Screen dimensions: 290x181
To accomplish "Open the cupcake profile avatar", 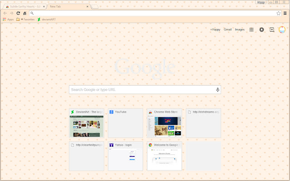I will pyautogui.click(x=282, y=29).
